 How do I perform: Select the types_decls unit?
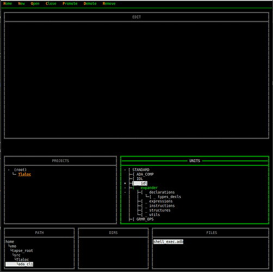click(x=169, y=197)
